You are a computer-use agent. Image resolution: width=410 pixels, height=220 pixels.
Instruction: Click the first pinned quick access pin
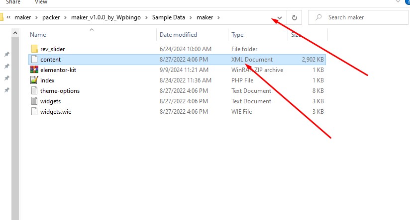[x=7, y=54]
